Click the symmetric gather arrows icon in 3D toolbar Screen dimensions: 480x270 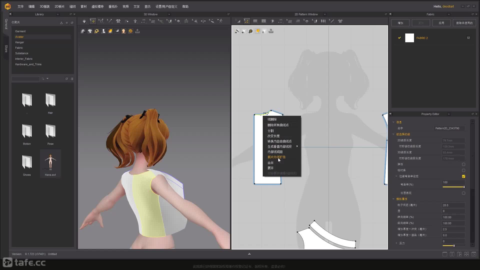pyautogui.click(x=203, y=21)
